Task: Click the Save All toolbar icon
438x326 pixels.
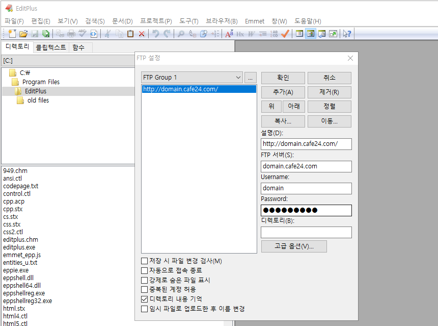Action: coord(46,34)
